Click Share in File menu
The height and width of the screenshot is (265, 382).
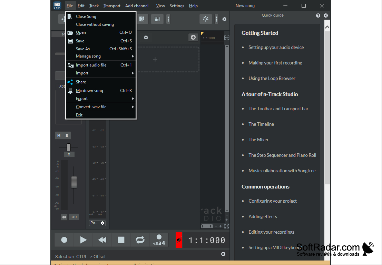(101, 82)
